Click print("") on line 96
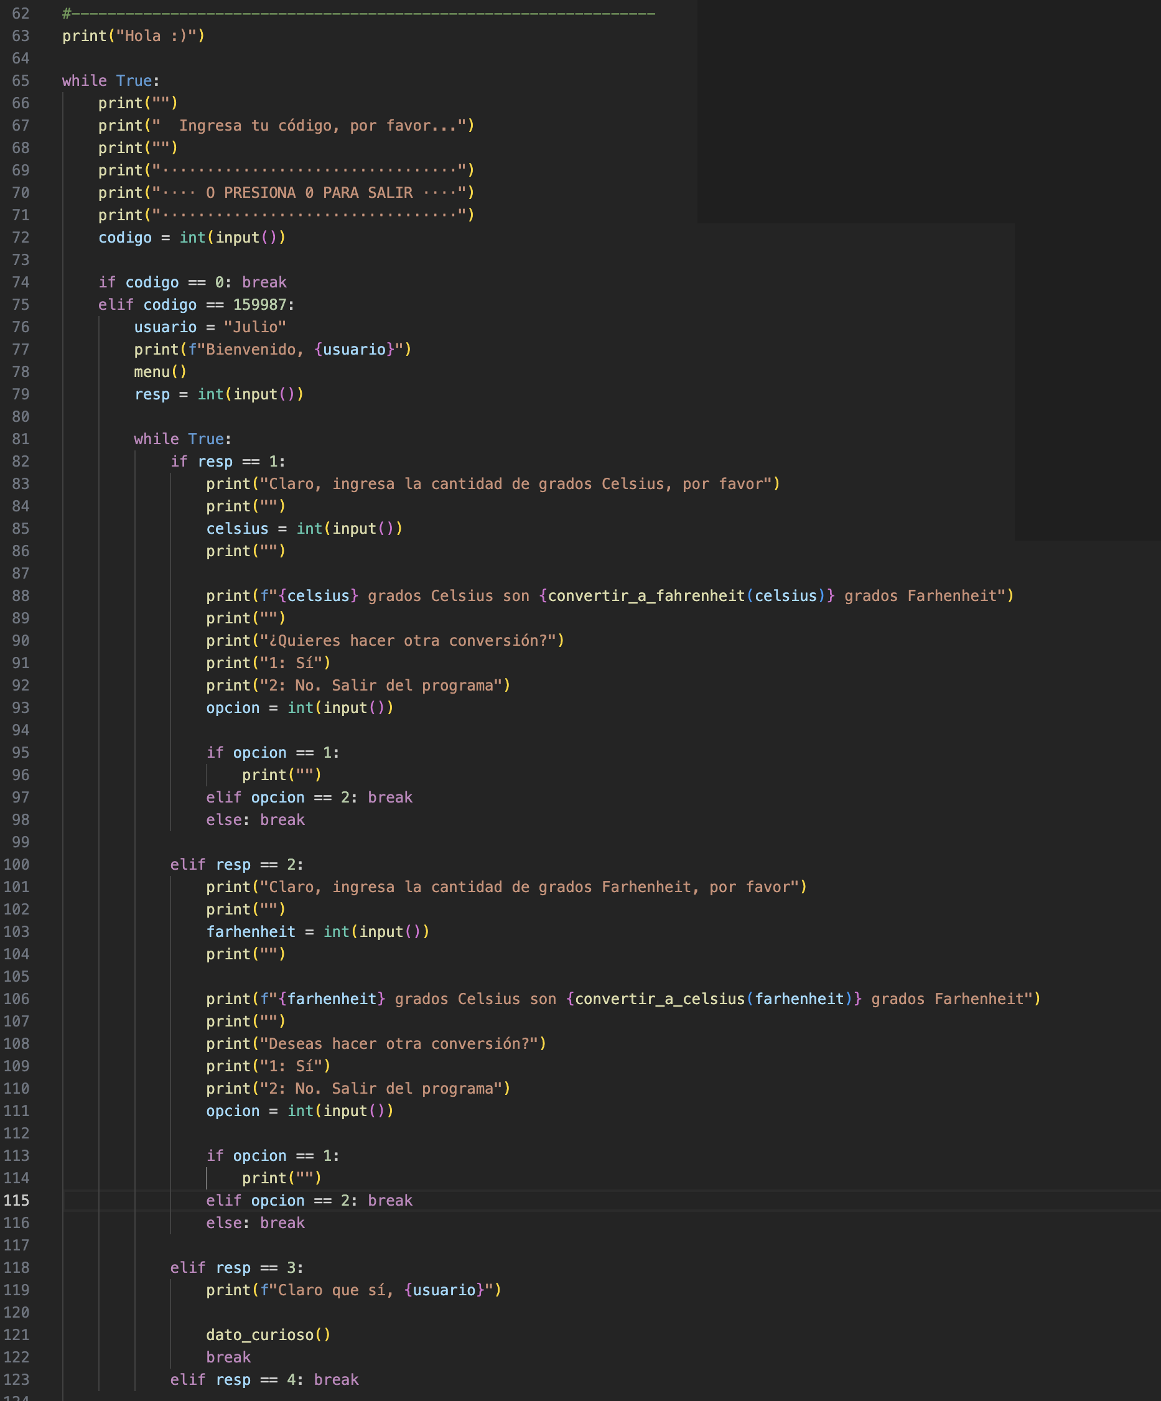This screenshot has height=1401, width=1161. pyautogui.click(x=282, y=775)
